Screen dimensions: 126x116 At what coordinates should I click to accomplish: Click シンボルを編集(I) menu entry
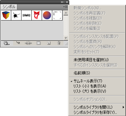tap(97, 29)
